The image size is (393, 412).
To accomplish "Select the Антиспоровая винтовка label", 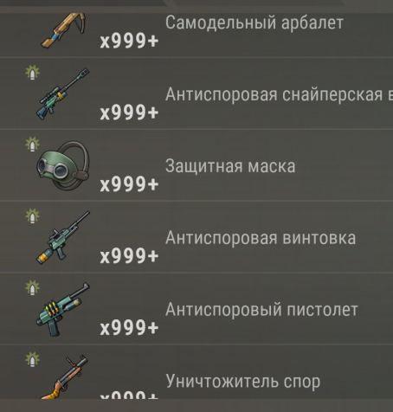I will [261, 238].
